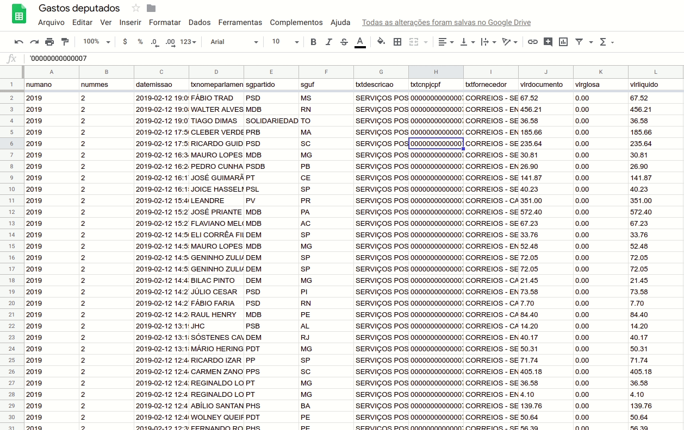Toggle bold formatting
Viewport: 684px width, 430px height.
pos(313,42)
